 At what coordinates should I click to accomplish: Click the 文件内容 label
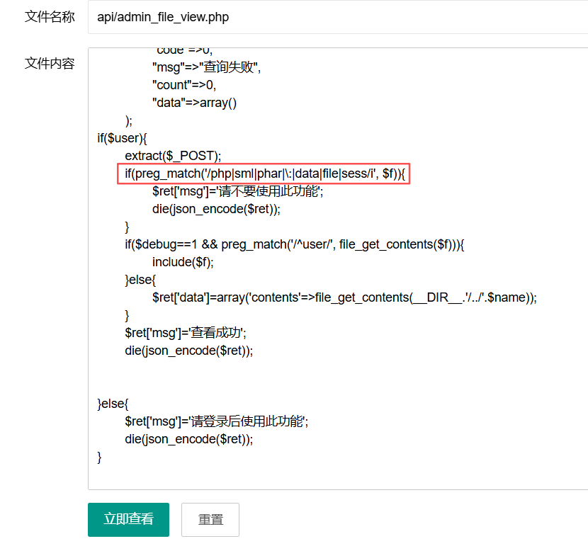(49, 64)
